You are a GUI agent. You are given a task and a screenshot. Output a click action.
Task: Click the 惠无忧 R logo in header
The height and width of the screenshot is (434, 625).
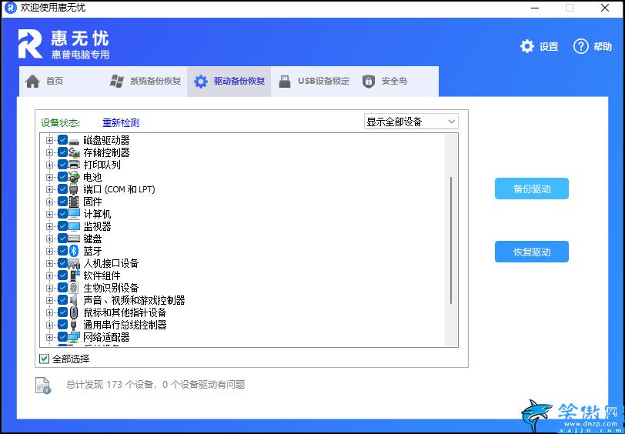[x=30, y=44]
